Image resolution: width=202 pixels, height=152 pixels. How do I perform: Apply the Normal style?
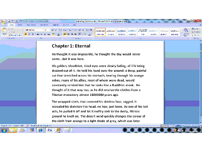click(x=100, y=32)
